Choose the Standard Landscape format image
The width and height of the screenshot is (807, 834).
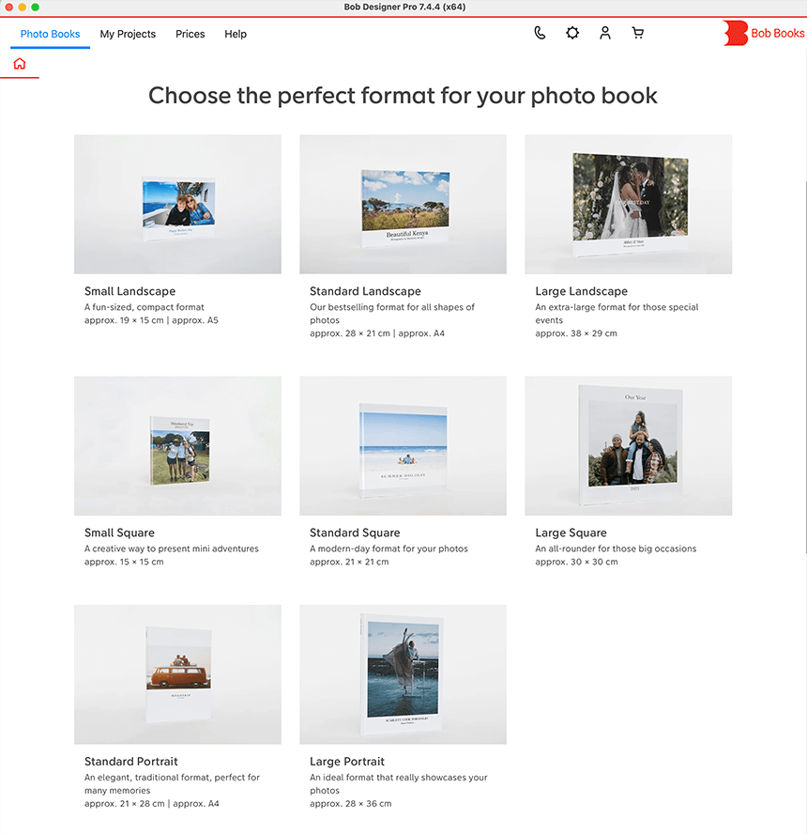403,205
